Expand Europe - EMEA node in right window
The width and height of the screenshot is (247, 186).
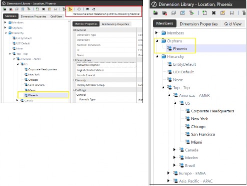[168, 173]
